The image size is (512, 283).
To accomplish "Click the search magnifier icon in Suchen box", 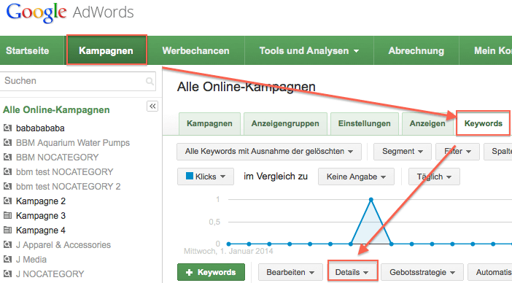I will pos(150,81).
